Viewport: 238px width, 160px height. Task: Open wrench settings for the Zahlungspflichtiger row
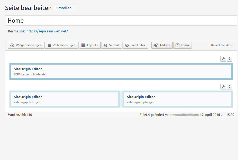pos(223,87)
